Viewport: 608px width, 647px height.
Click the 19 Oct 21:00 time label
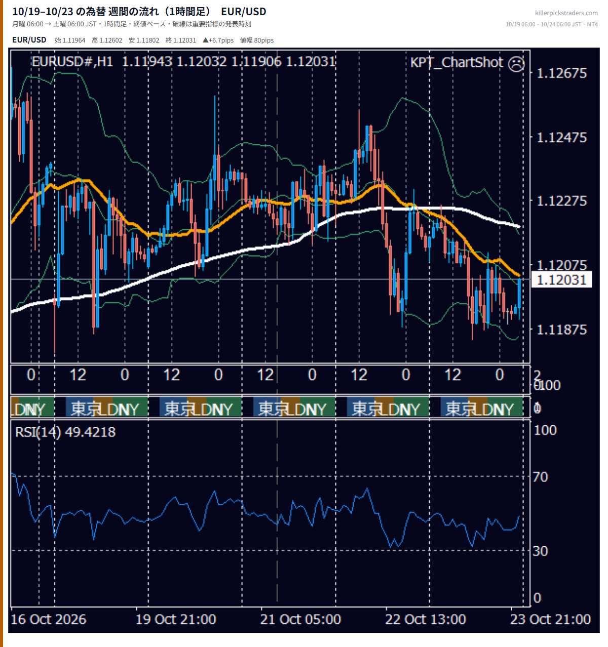click(x=176, y=619)
